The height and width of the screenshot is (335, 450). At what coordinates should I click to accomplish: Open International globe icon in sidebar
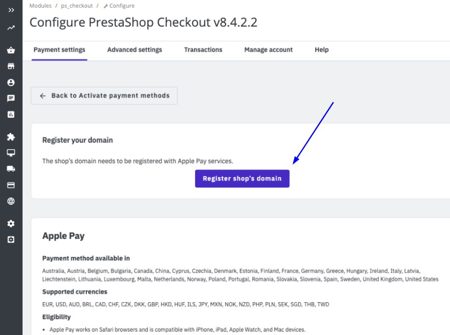(x=11, y=201)
